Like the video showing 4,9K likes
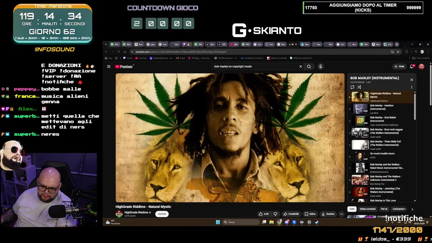This screenshot has width=432, height=243. (264, 214)
